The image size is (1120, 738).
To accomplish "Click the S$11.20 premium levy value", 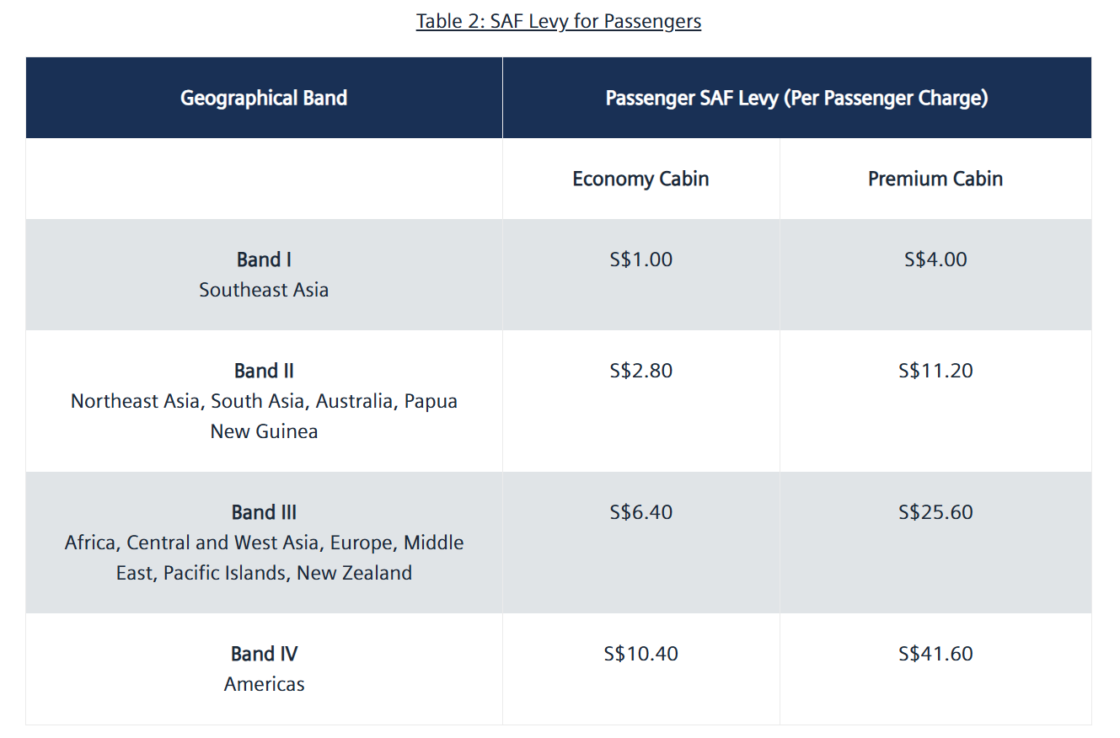I will point(935,371).
